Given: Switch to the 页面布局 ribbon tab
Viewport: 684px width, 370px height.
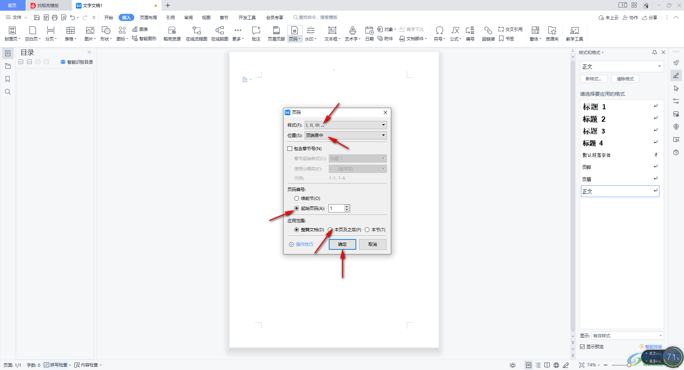Looking at the screenshot, I should pos(149,17).
